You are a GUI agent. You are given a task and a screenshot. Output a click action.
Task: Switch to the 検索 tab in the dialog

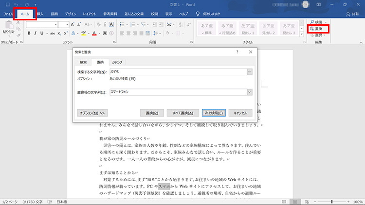click(83, 62)
